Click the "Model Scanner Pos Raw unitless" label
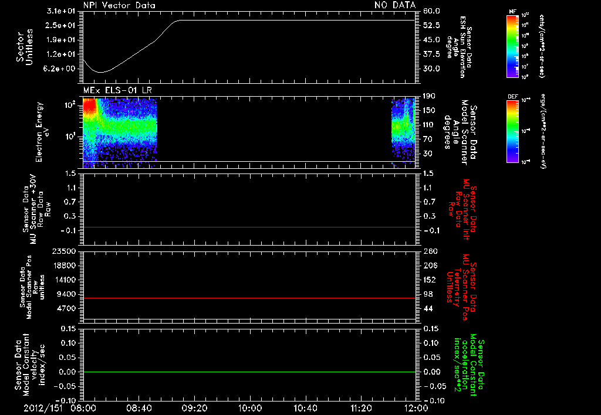Viewport: 601px width, 415px height. point(32,287)
